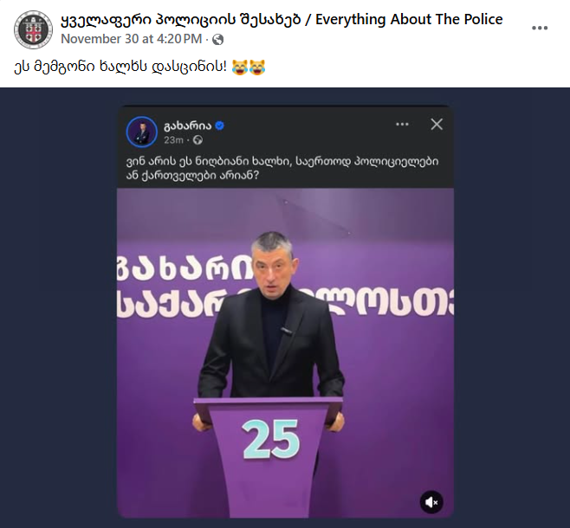Play the video of the man at the podium
570x528 pixels.
285,352
